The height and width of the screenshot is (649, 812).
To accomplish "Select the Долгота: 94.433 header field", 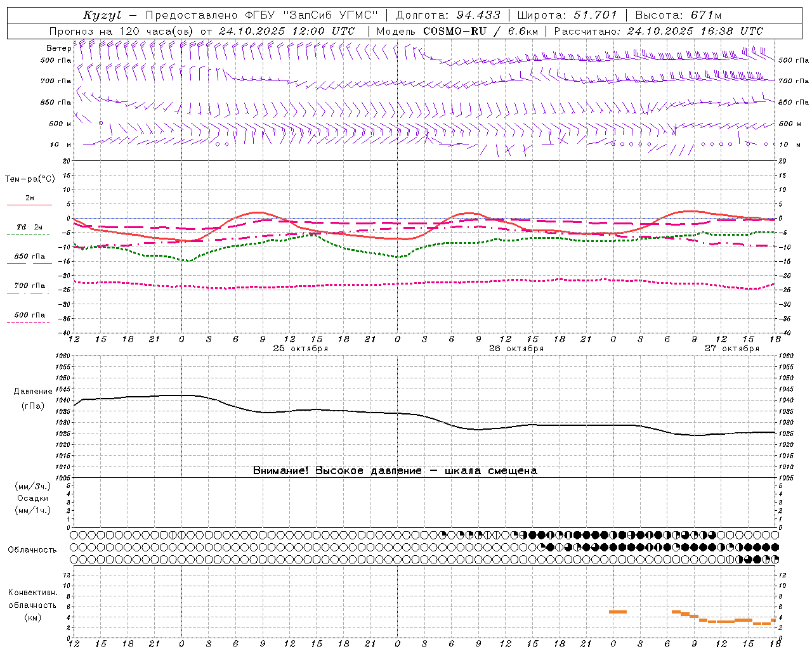I will click(x=449, y=15).
